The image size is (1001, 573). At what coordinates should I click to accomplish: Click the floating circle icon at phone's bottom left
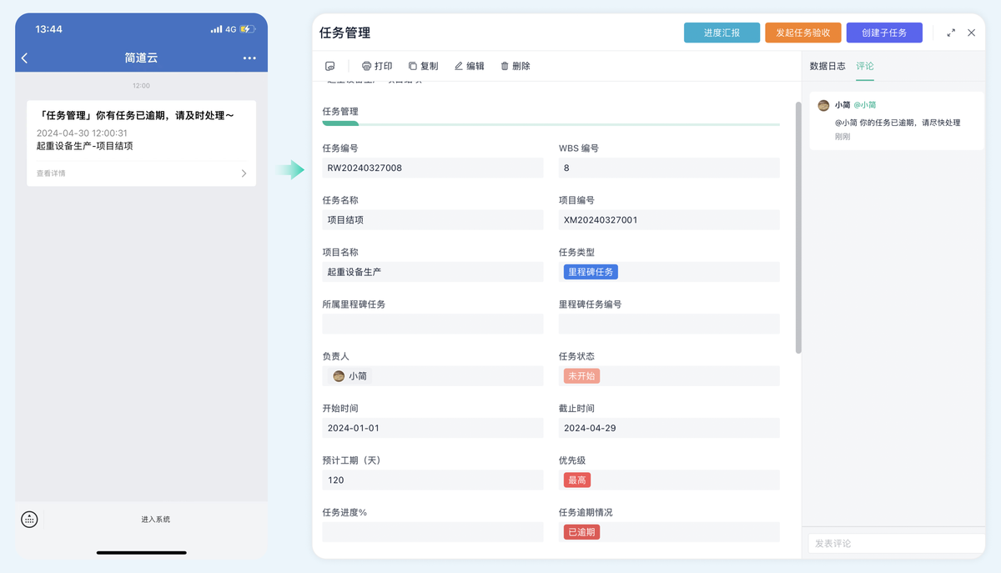(29, 519)
